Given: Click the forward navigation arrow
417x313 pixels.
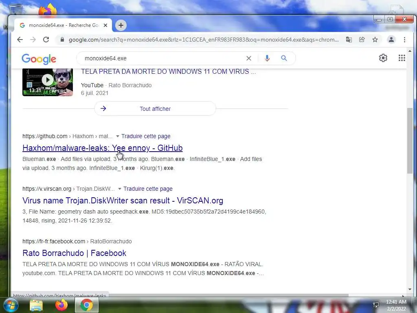Looking at the screenshot, I should click(x=33, y=40).
